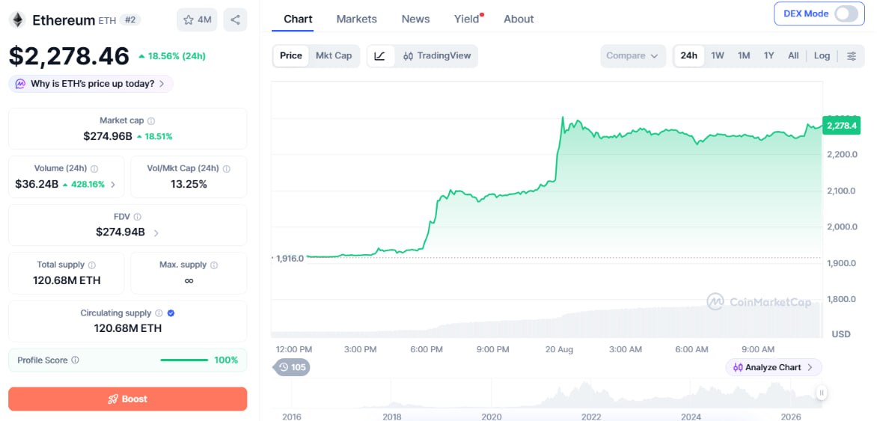Image resolution: width=877 pixels, height=421 pixels.
Task: Toggle DEX Mode switch
Action: [846, 14]
